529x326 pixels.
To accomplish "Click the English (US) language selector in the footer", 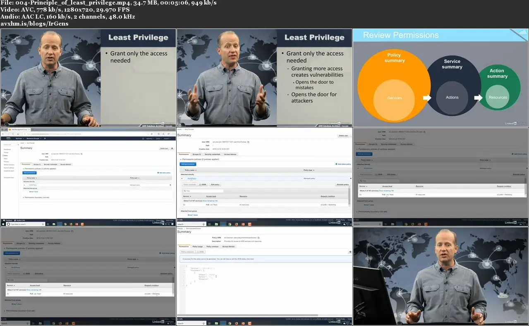I will (x=20, y=220).
